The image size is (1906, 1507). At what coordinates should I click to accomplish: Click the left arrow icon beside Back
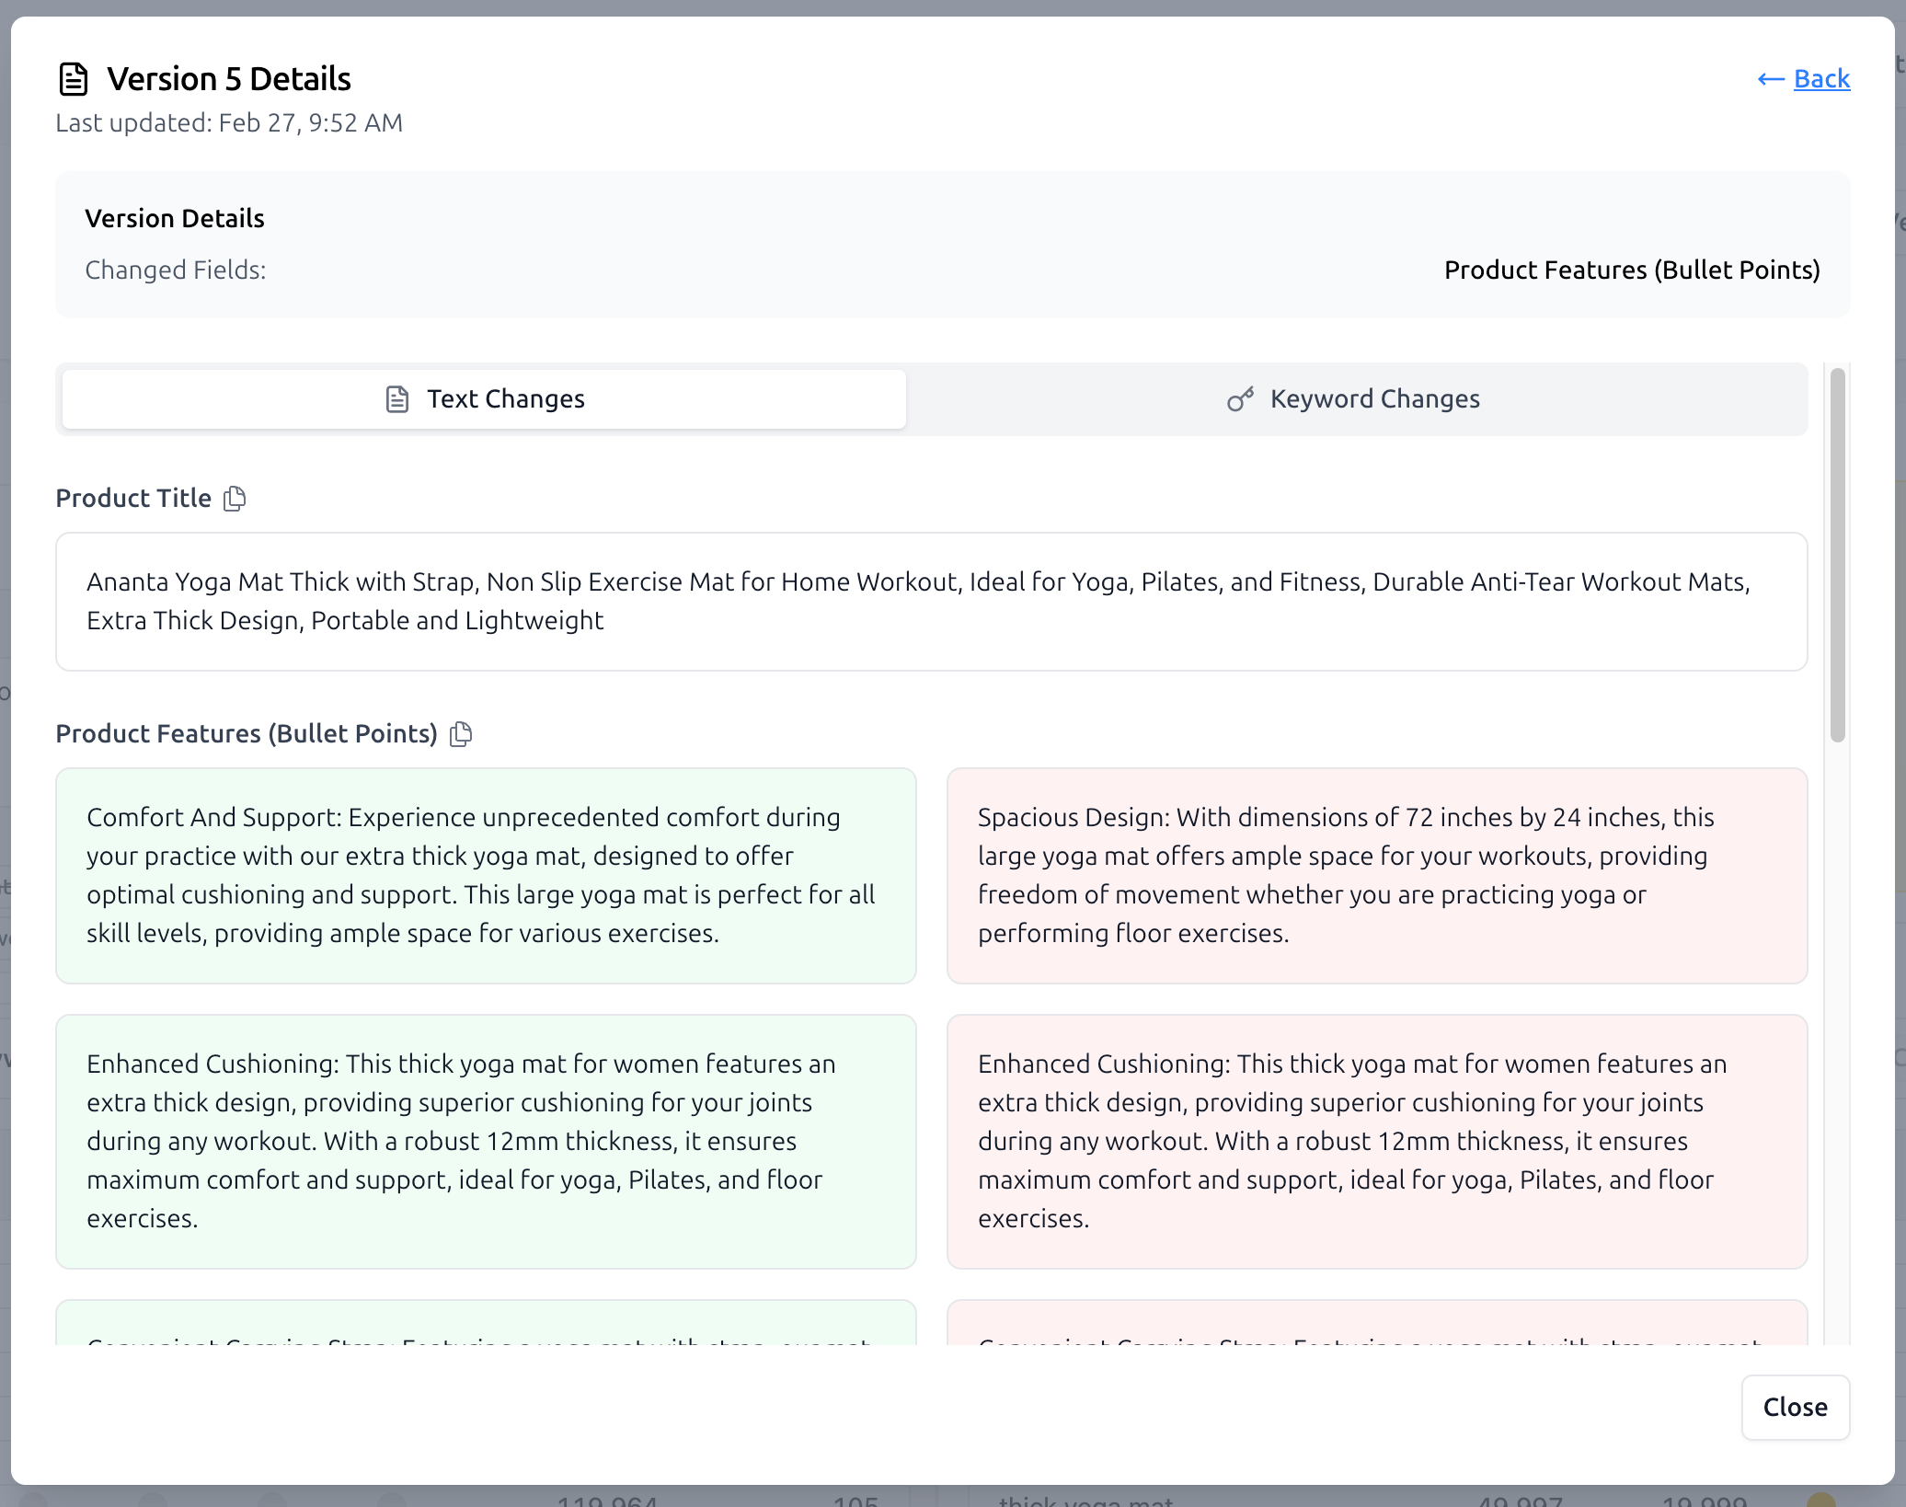coord(1769,79)
